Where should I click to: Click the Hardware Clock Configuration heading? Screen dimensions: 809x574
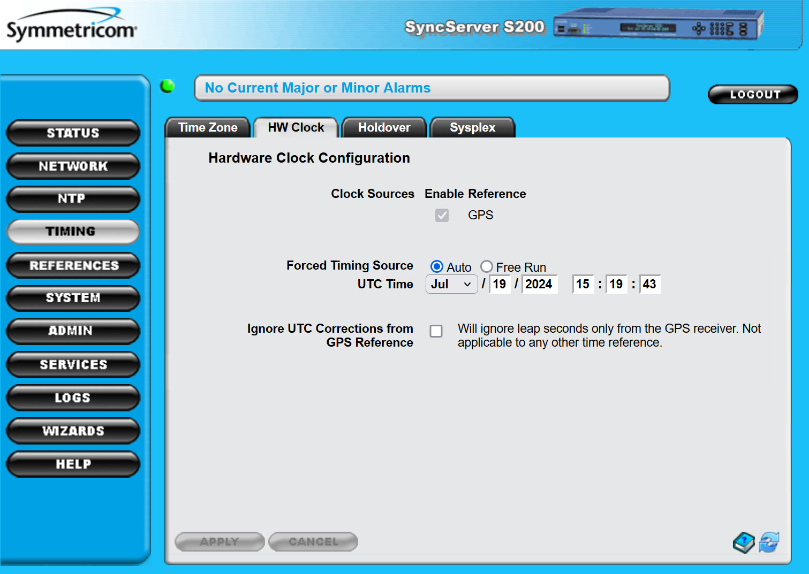pos(309,158)
